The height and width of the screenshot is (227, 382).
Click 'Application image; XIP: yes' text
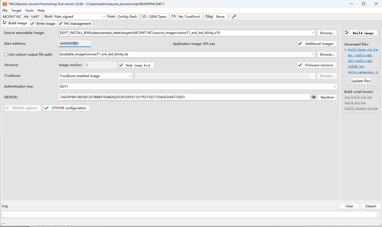(x=194, y=44)
